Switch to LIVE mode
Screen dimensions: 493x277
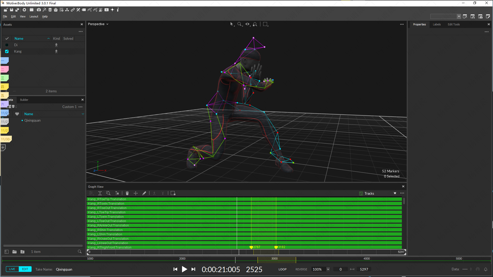tap(12, 269)
